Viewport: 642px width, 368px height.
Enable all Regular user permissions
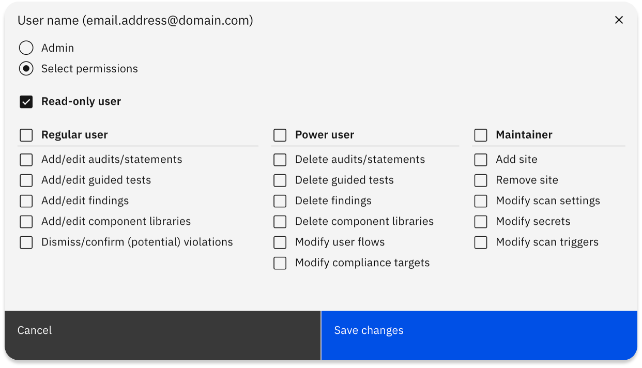pos(26,135)
